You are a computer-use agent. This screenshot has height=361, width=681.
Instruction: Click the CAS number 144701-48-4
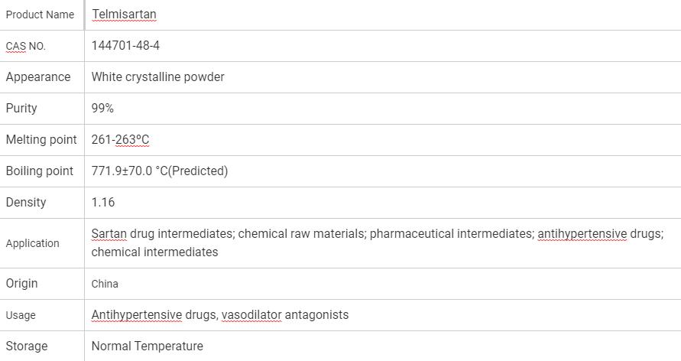125,46
